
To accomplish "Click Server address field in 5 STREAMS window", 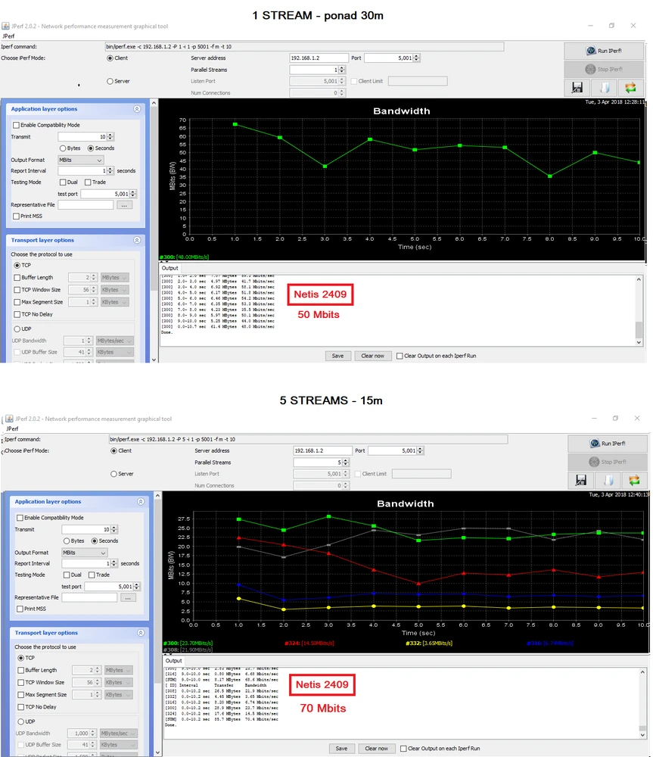I will [322, 450].
